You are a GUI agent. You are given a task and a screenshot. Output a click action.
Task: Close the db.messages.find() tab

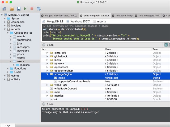click(x=136, y=16)
